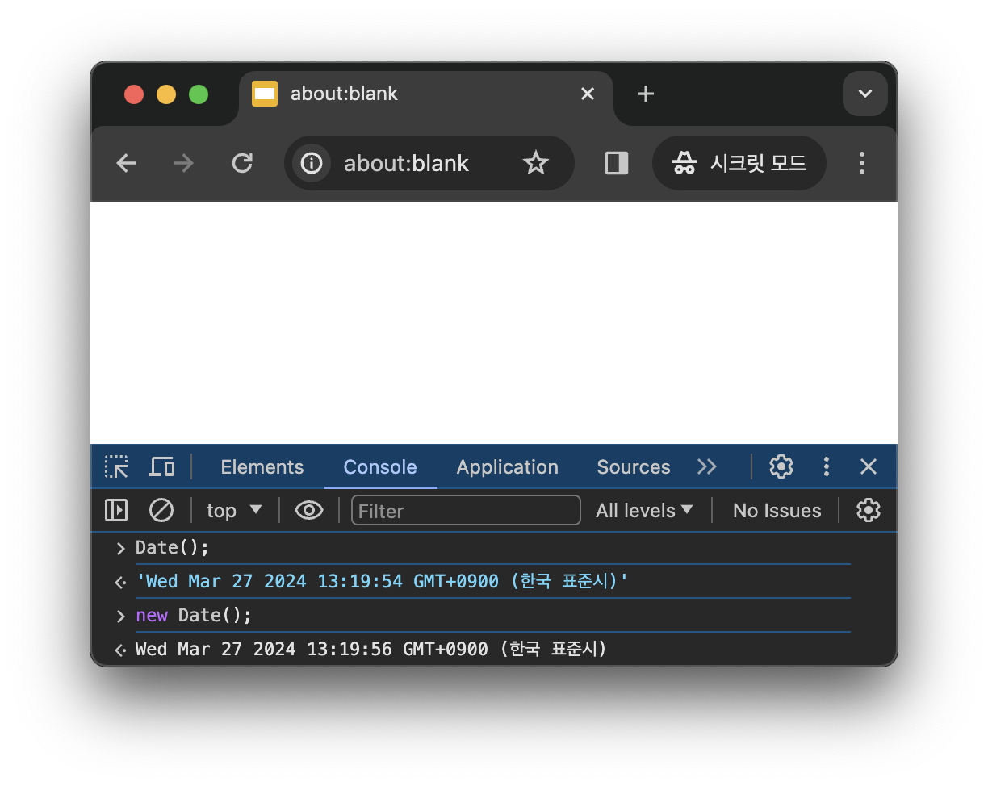
Task: Expand the tab search dropdown arrow
Action: (865, 94)
